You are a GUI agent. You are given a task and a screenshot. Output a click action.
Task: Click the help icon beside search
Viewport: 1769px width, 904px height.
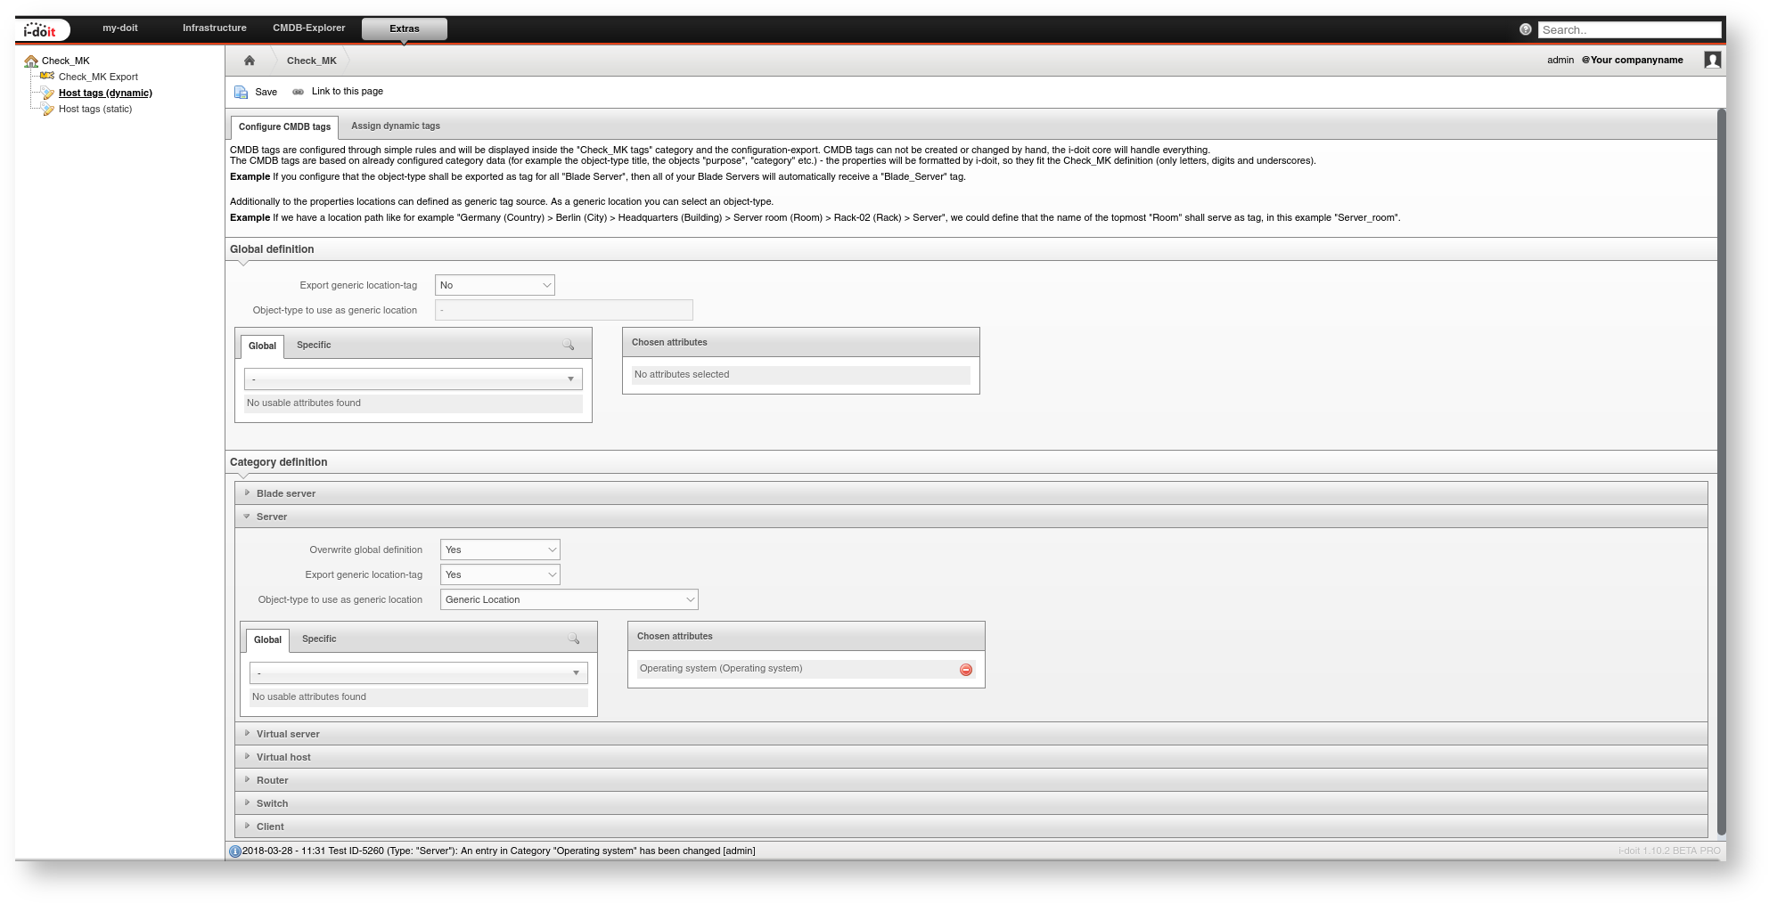(1526, 29)
